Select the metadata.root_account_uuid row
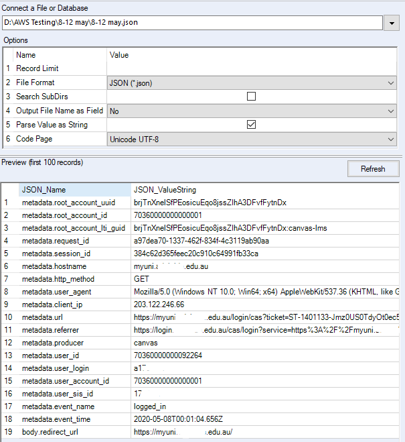Screen dimensions: 405x442 click(x=68, y=203)
